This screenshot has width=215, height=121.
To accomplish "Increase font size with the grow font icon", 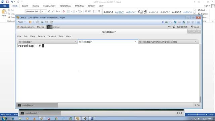I will pyautogui.click(x=49, y=11).
